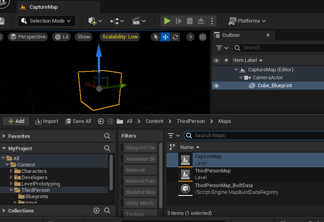Click the Outliner pinned star column header
This screenshot has width=324, height=222.
point(226,60)
